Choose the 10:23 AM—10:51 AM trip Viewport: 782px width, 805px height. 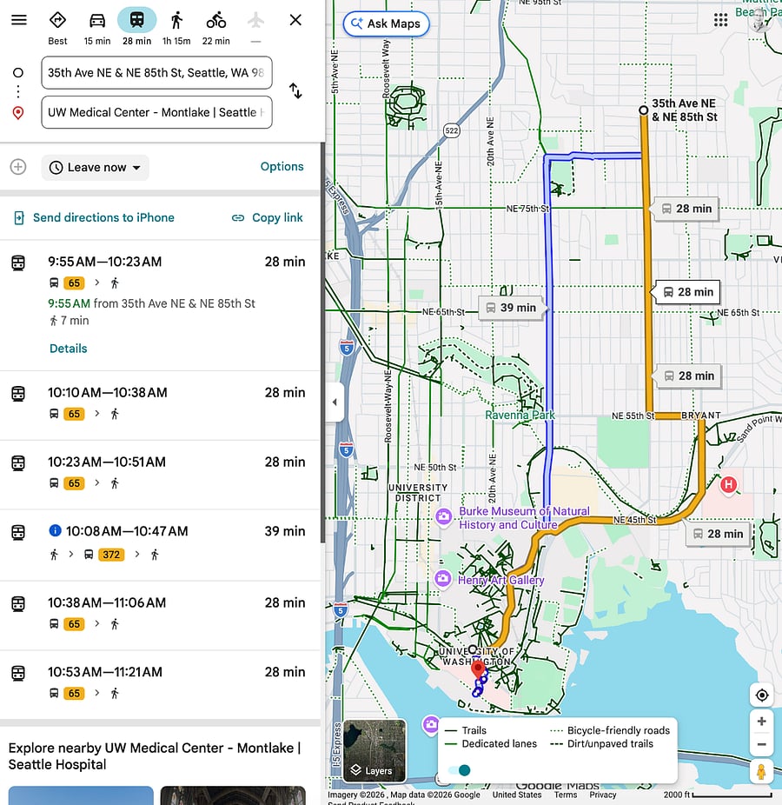(158, 475)
